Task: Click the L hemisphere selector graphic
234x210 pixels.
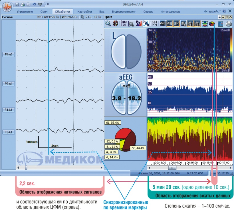Action: click(x=126, y=51)
